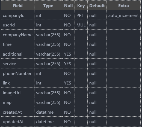Click the "Null" column header
142x127 pixels.
(x=68, y=6)
